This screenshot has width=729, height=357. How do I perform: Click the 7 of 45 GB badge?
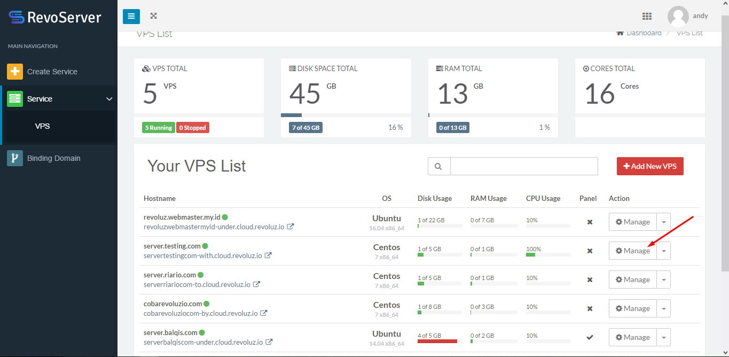coord(306,128)
